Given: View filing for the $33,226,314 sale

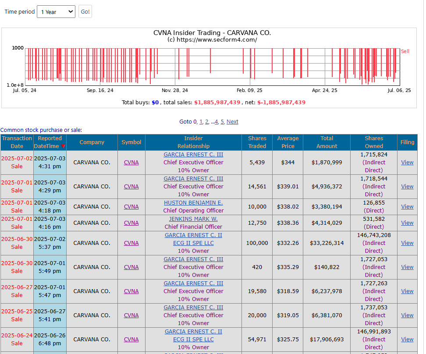Looking at the screenshot, I should click(x=407, y=243).
